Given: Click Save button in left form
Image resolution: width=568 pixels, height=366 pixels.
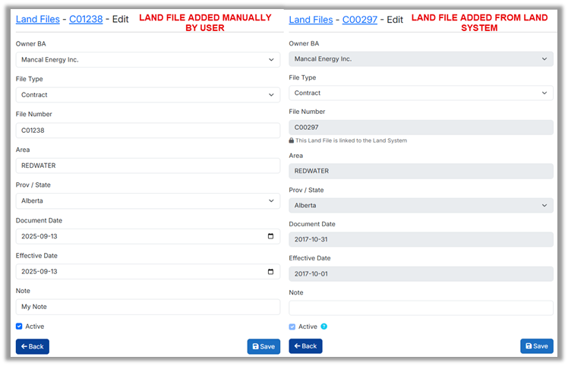Looking at the screenshot, I should coord(263,346).
